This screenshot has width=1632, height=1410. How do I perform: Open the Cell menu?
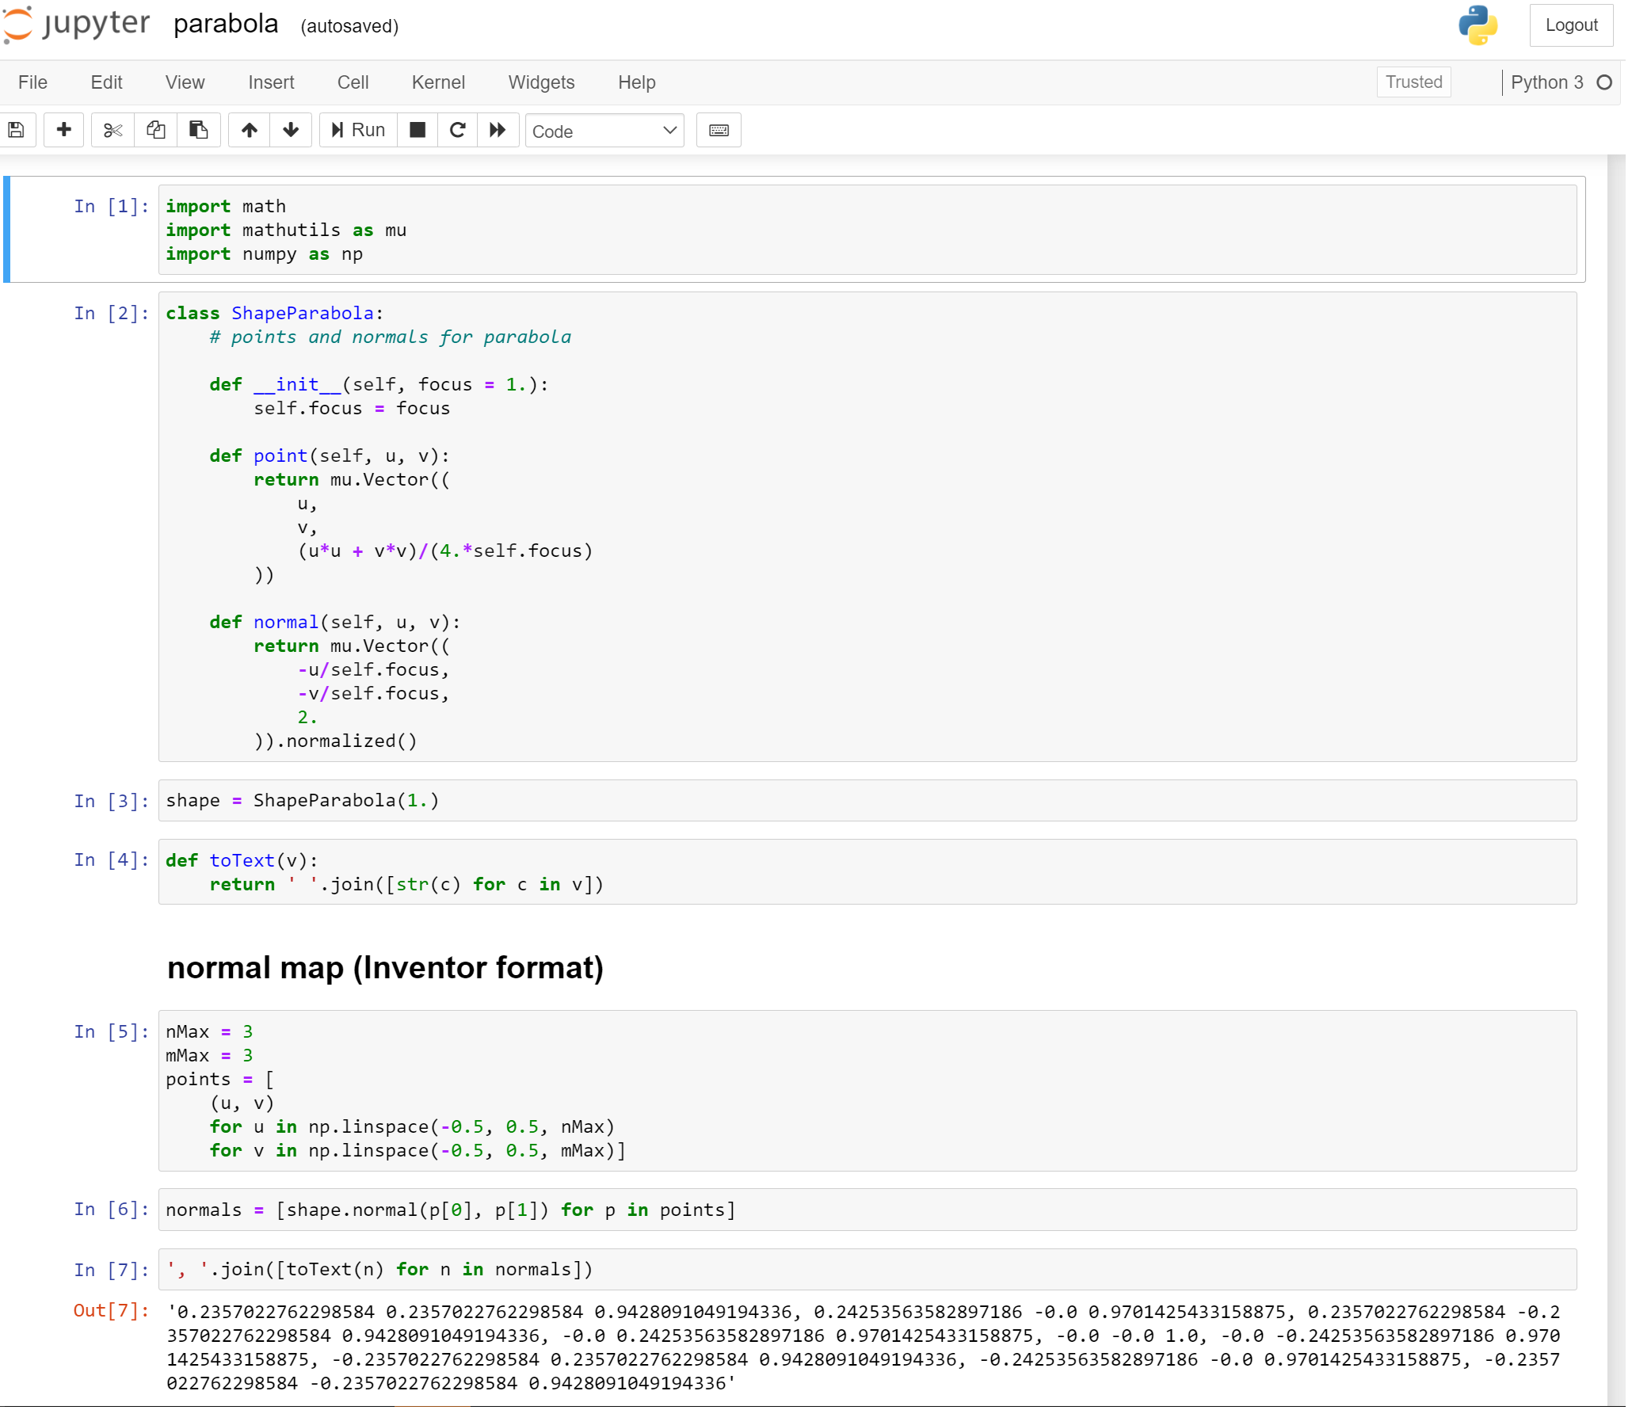point(354,82)
